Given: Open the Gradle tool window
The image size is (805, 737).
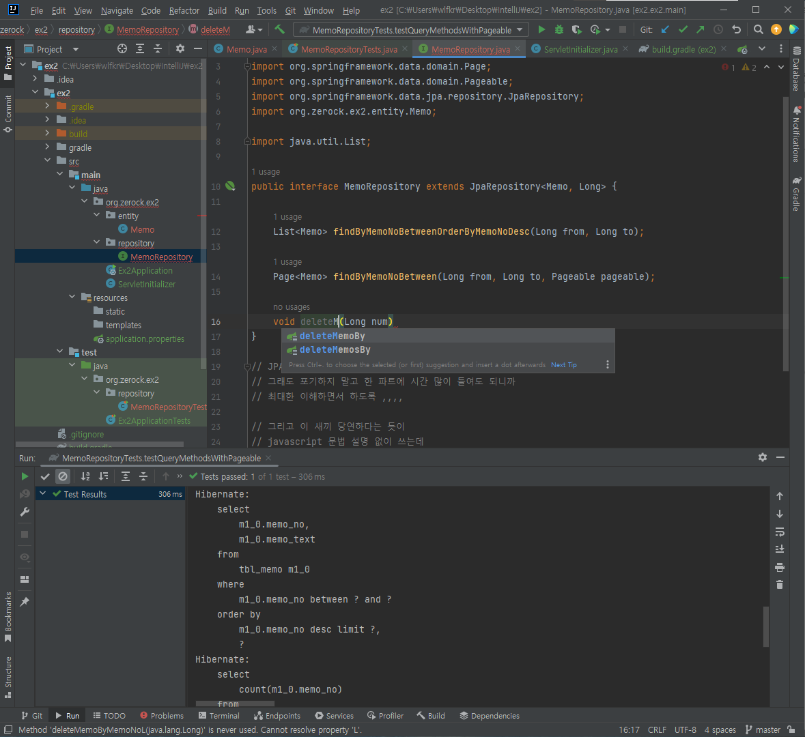Looking at the screenshot, I should pyautogui.click(x=796, y=194).
